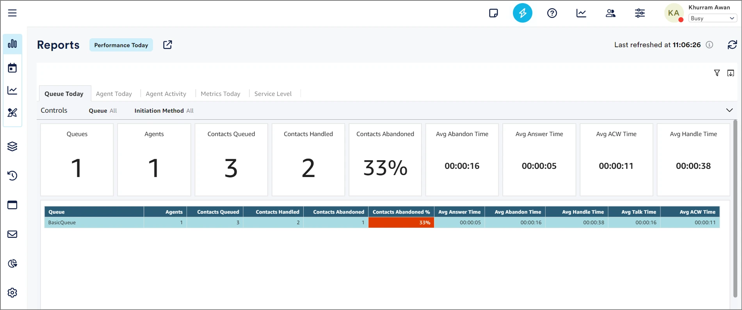Open the calendar icon in sidebar
The width and height of the screenshot is (742, 310).
coord(12,68)
